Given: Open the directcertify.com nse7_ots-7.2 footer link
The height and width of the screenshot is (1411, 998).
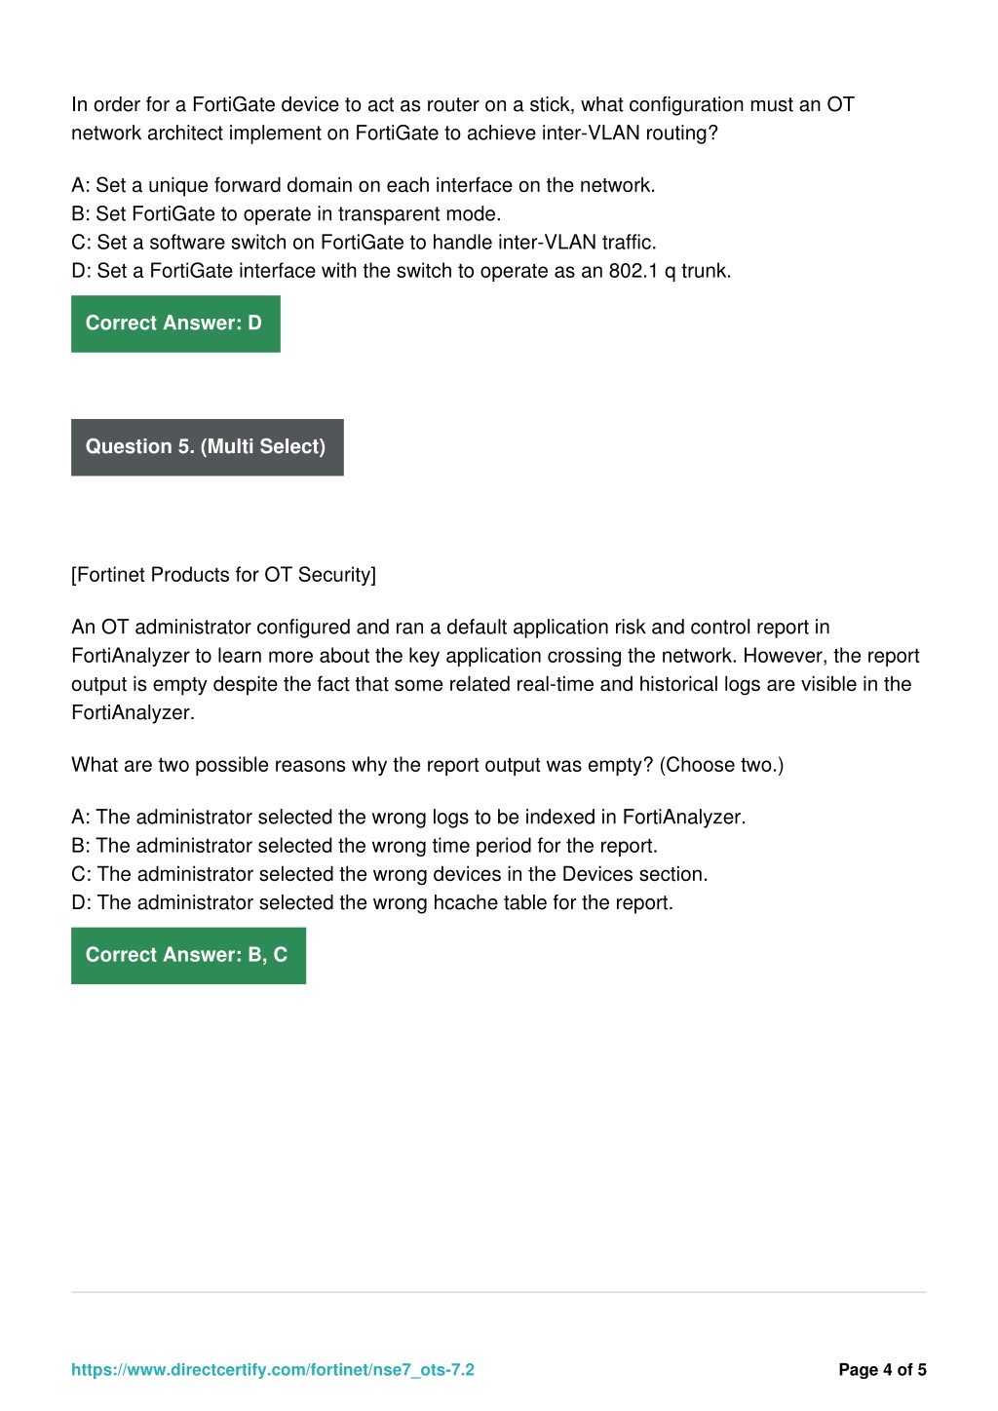Looking at the screenshot, I should click(x=273, y=1369).
